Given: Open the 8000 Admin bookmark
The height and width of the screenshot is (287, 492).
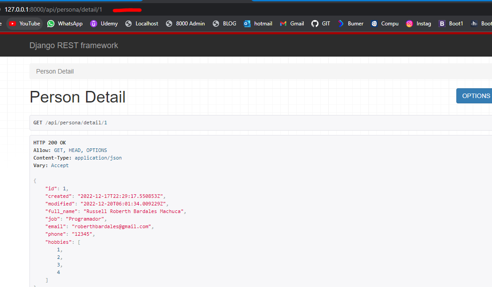Looking at the screenshot, I should [x=185, y=24].
